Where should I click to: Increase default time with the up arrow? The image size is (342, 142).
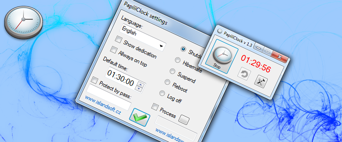tap(140, 84)
